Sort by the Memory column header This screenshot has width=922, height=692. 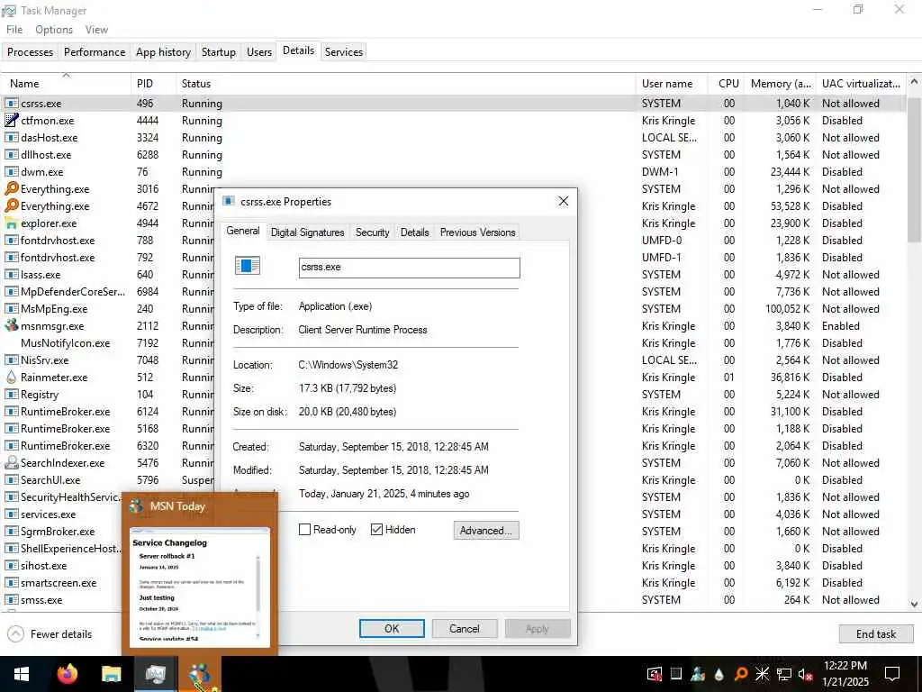point(780,84)
